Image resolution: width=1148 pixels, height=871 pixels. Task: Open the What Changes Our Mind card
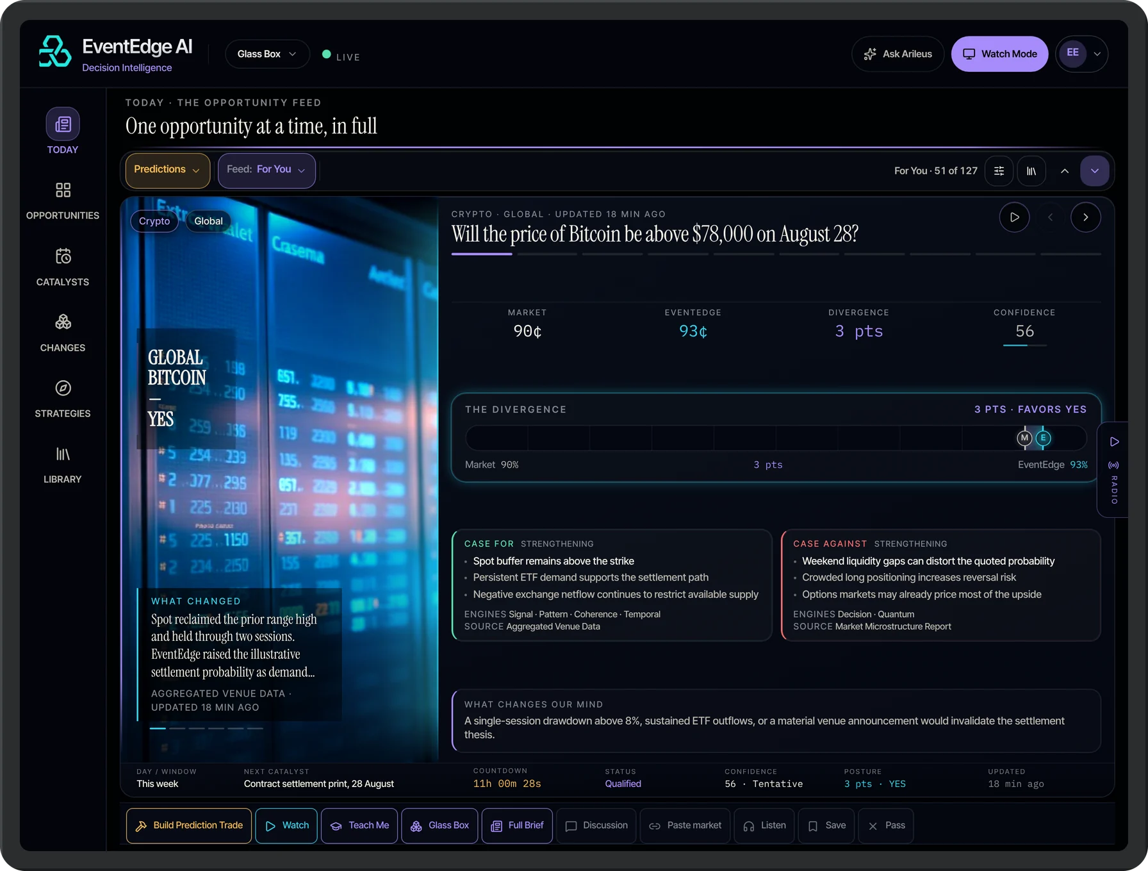click(x=776, y=720)
